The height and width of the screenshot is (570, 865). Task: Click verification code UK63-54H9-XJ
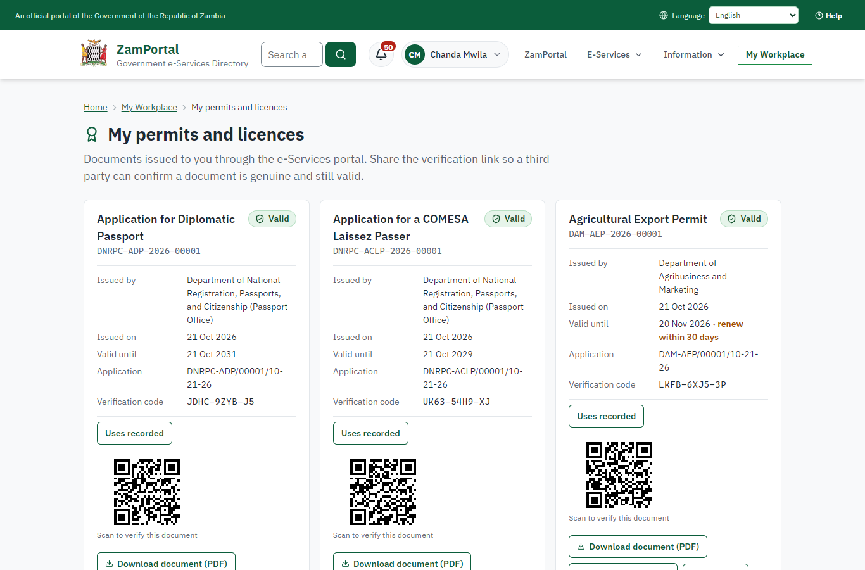[x=457, y=402]
